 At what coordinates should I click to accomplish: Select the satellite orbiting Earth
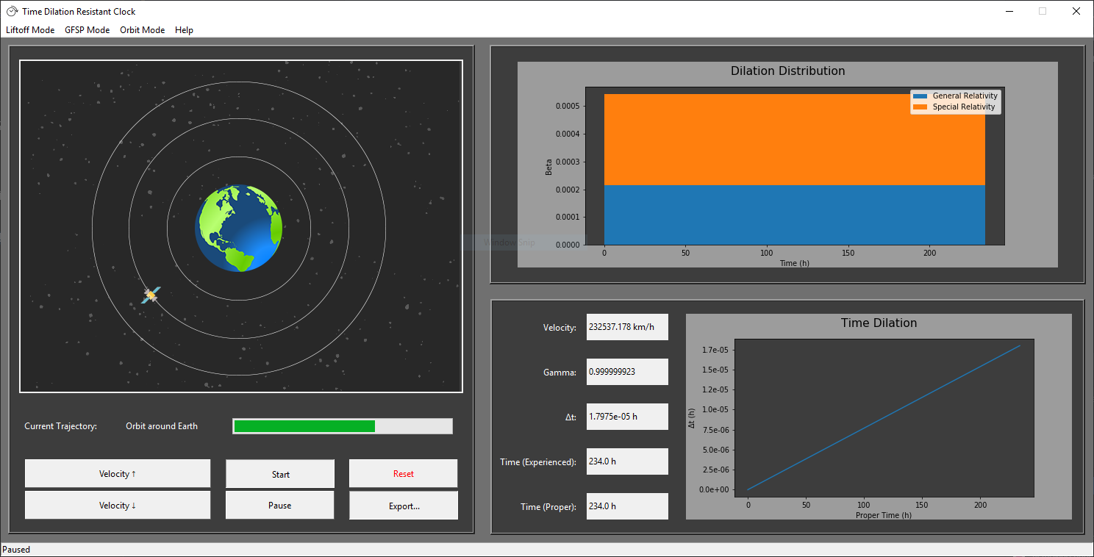(x=149, y=295)
